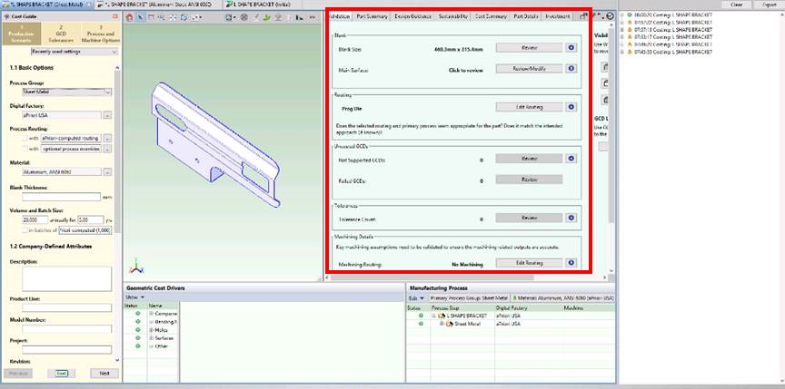Open info for Tolerance Count row
This screenshot has height=389, width=785.
point(571,218)
